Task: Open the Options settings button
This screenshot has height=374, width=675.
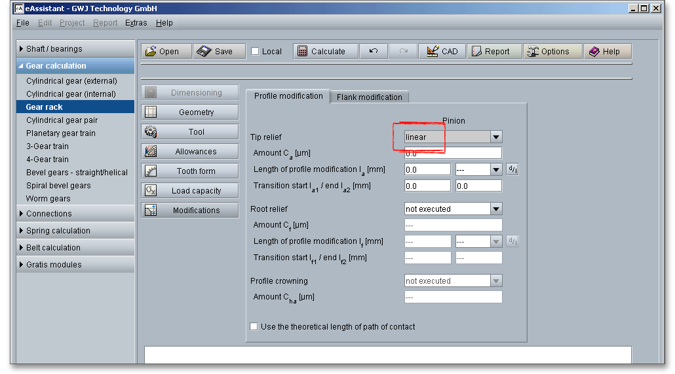Action: 552,52
